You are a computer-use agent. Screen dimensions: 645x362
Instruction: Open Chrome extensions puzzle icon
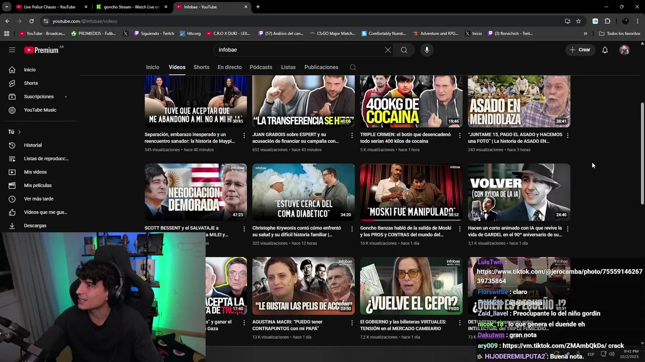(x=607, y=21)
